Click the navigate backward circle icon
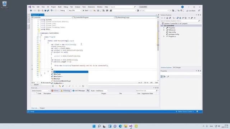The image size is (230, 129). point(31,10)
